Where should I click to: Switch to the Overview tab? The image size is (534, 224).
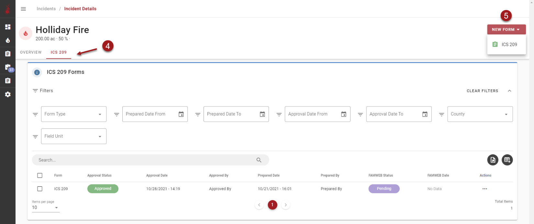coord(31,52)
